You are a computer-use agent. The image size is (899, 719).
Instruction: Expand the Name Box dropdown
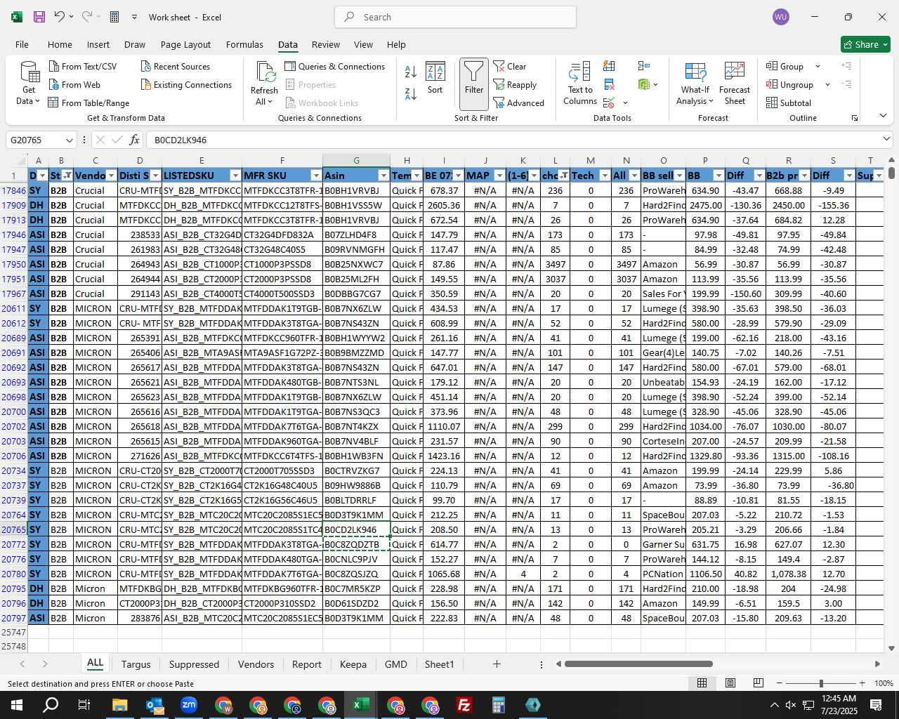tap(69, 140)
